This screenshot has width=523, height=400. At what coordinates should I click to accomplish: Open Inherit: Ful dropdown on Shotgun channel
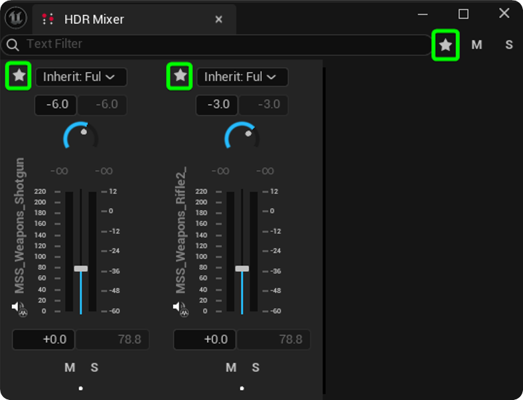(x=81, y=77)
